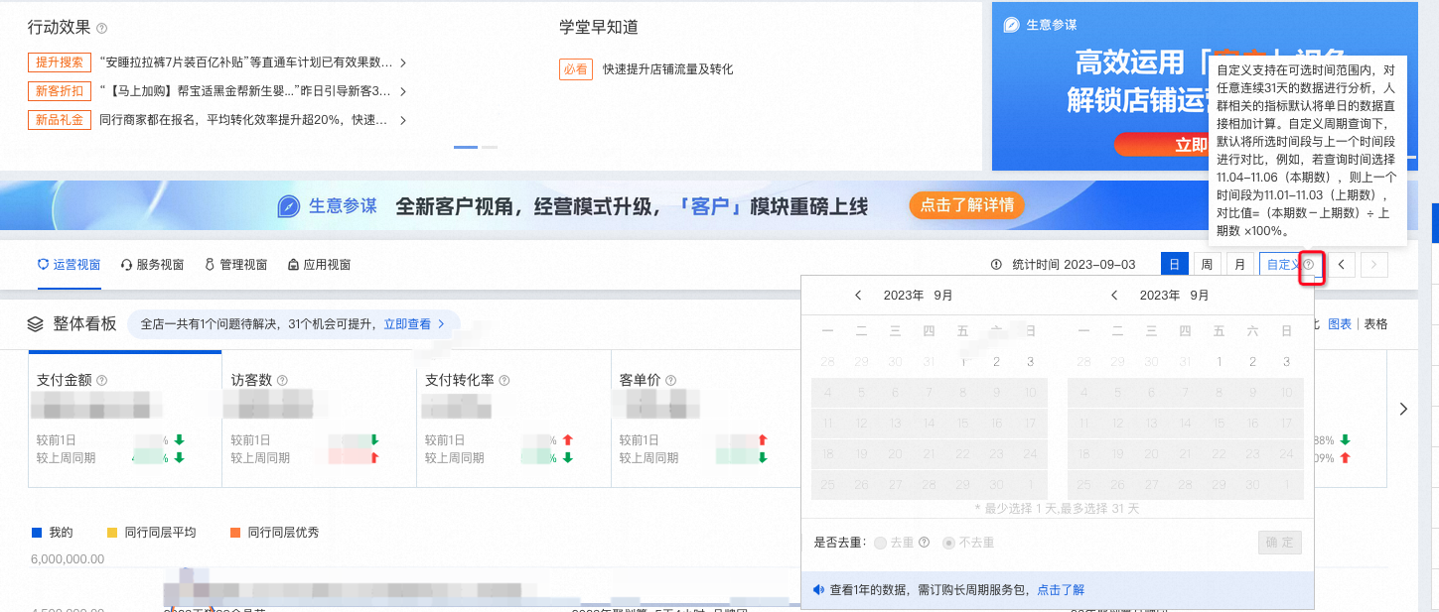Select the 支付转化率 metric card

pyautogui.click(x=513, y=419)
